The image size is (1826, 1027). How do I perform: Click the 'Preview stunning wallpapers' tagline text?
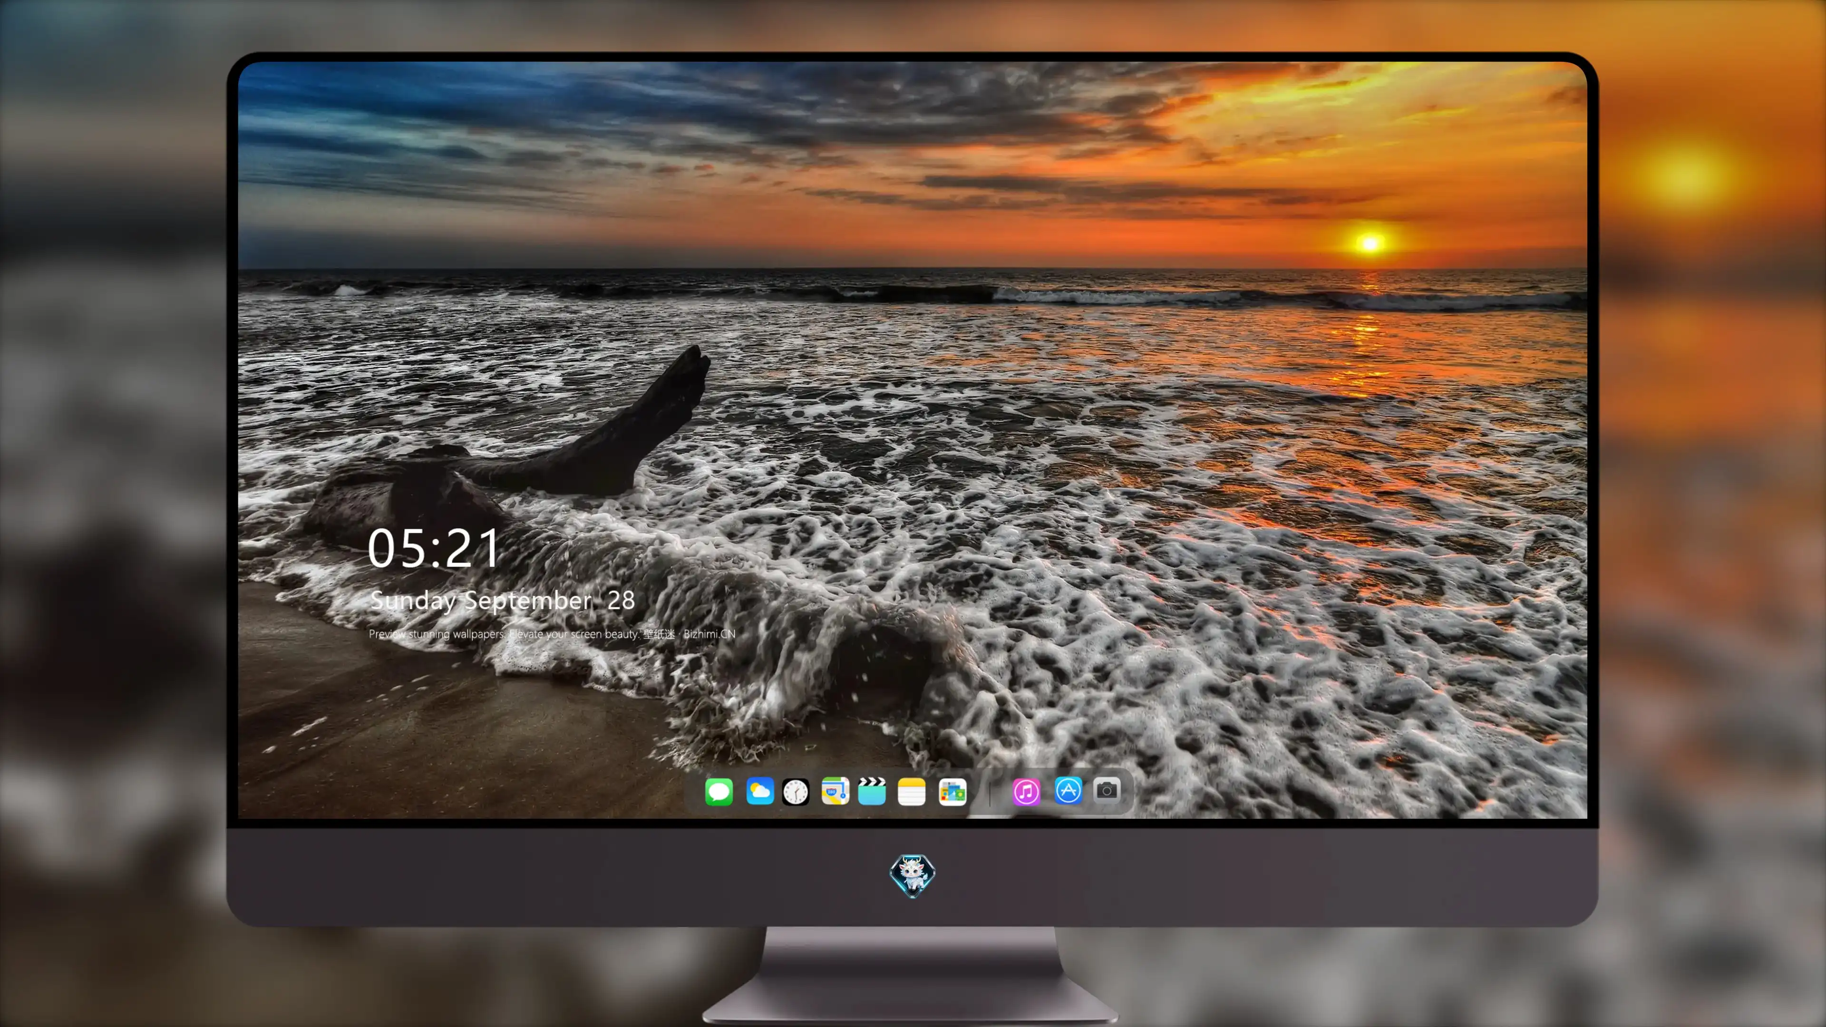click(552, 634)
